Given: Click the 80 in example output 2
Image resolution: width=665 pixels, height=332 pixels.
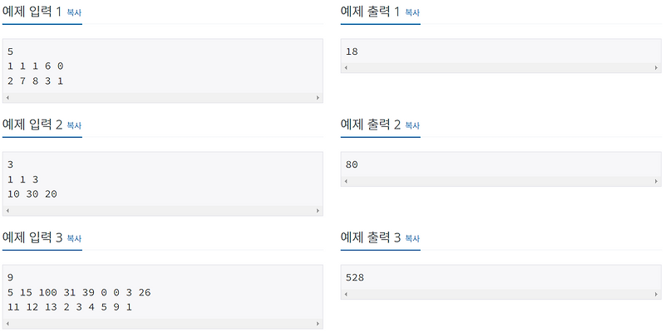Looking at the screenshot, I should point(352,164).
